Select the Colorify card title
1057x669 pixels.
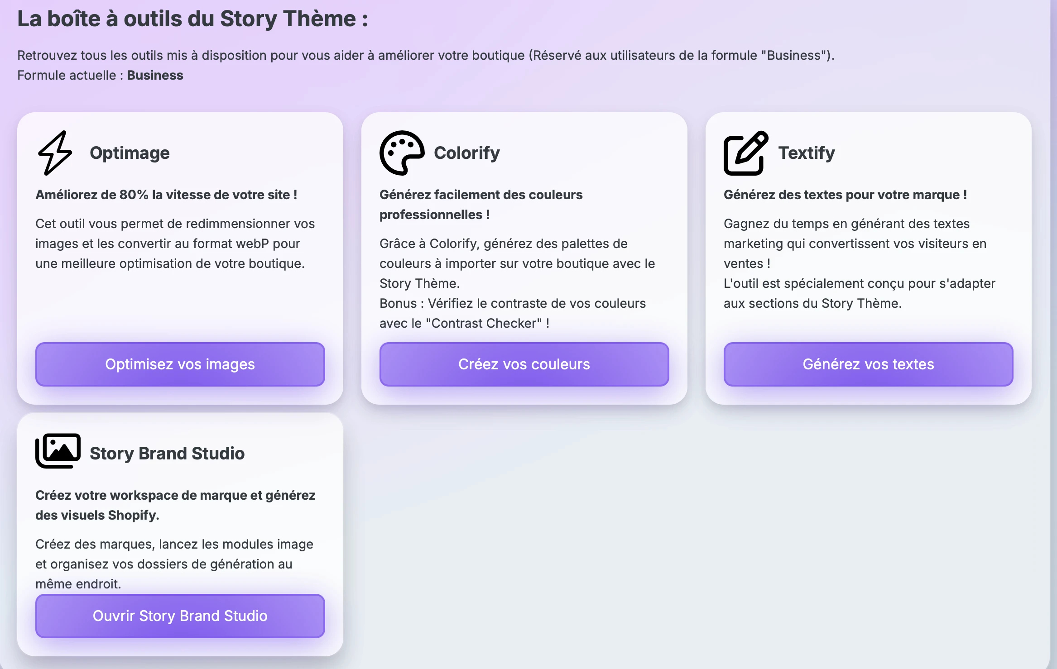pyautogui.click(x=466, y=153)
